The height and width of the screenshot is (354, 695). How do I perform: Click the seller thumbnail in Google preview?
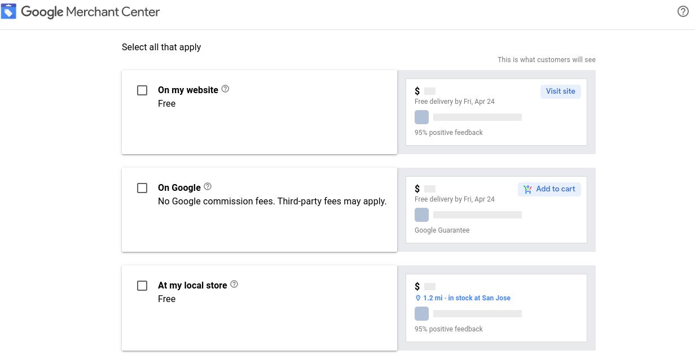(421, 215)
